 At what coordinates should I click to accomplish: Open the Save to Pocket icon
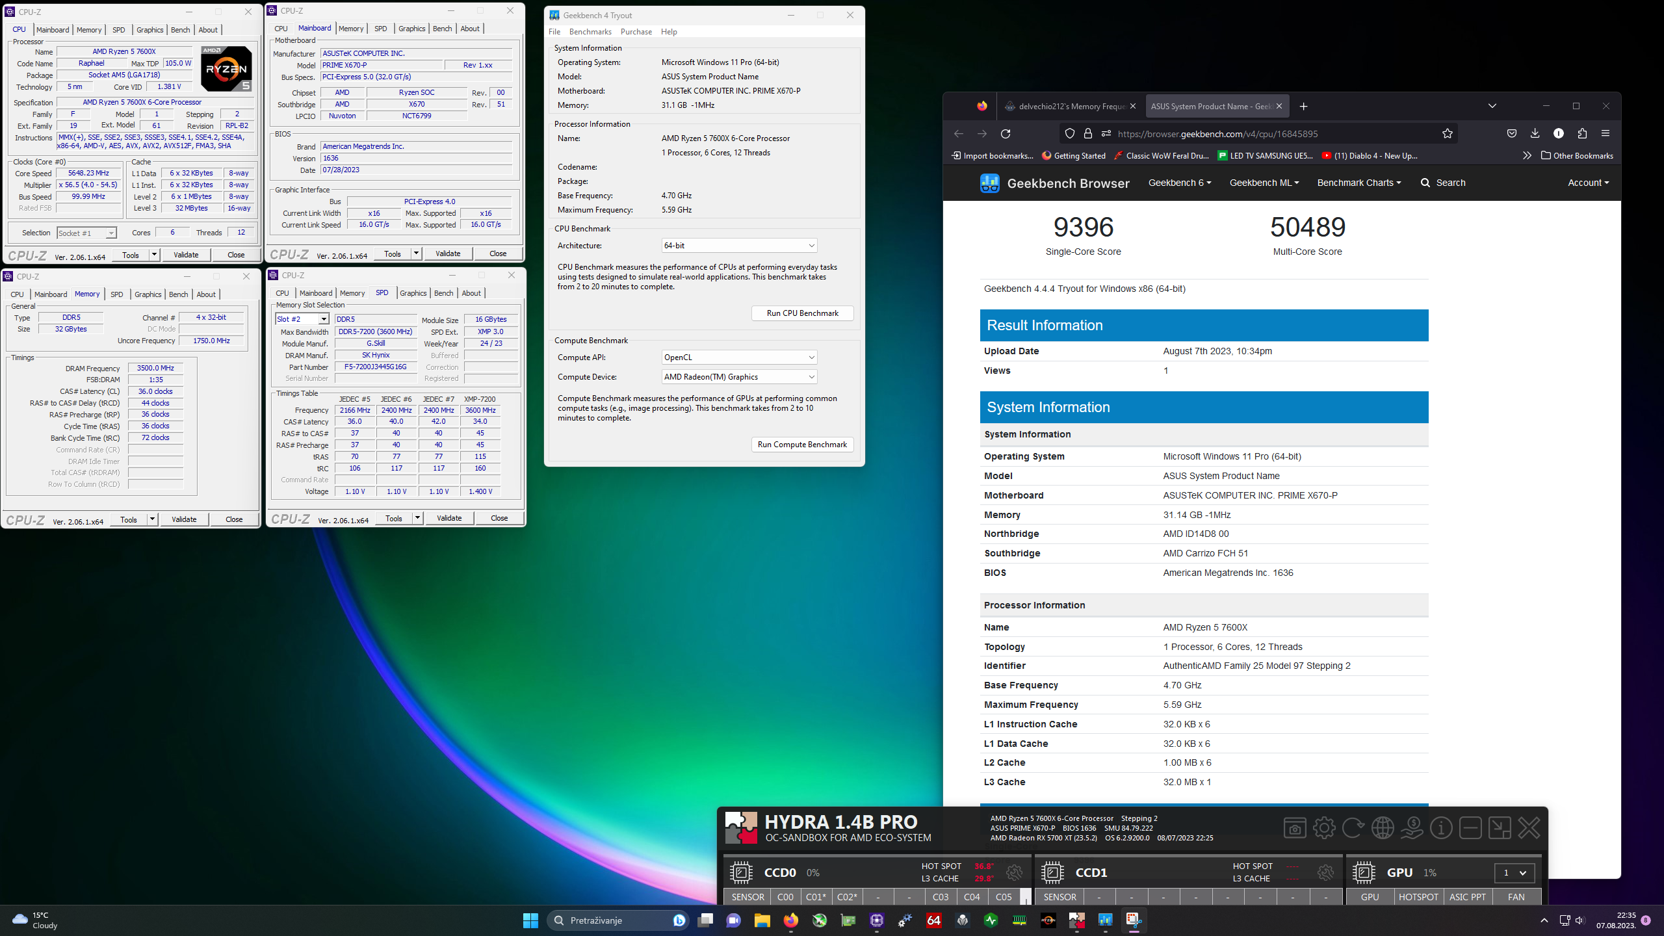1512,134
